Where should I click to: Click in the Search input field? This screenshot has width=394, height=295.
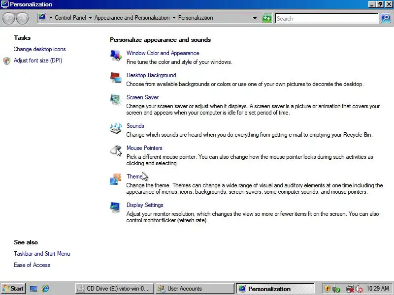(327, 19)
